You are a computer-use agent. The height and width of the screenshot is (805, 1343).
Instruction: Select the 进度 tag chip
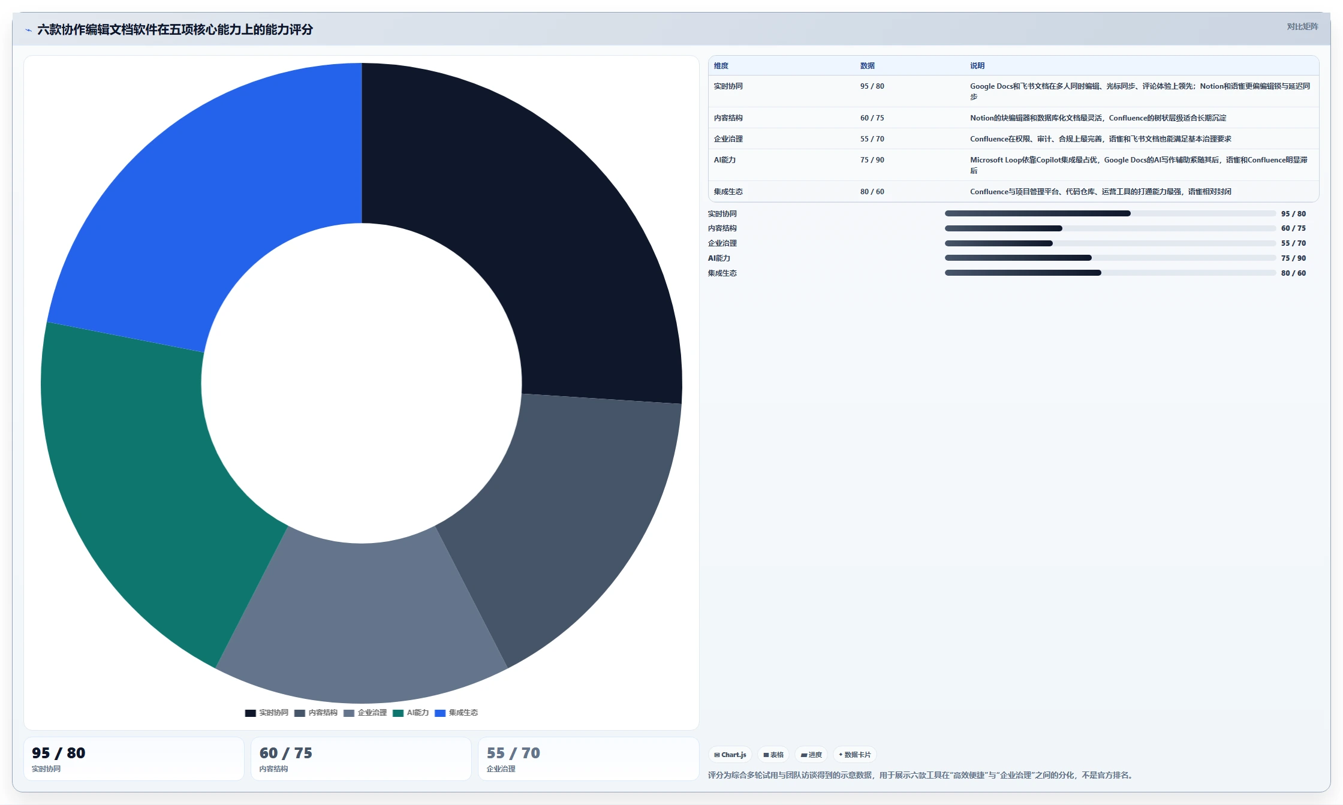(x=811, y=755)
